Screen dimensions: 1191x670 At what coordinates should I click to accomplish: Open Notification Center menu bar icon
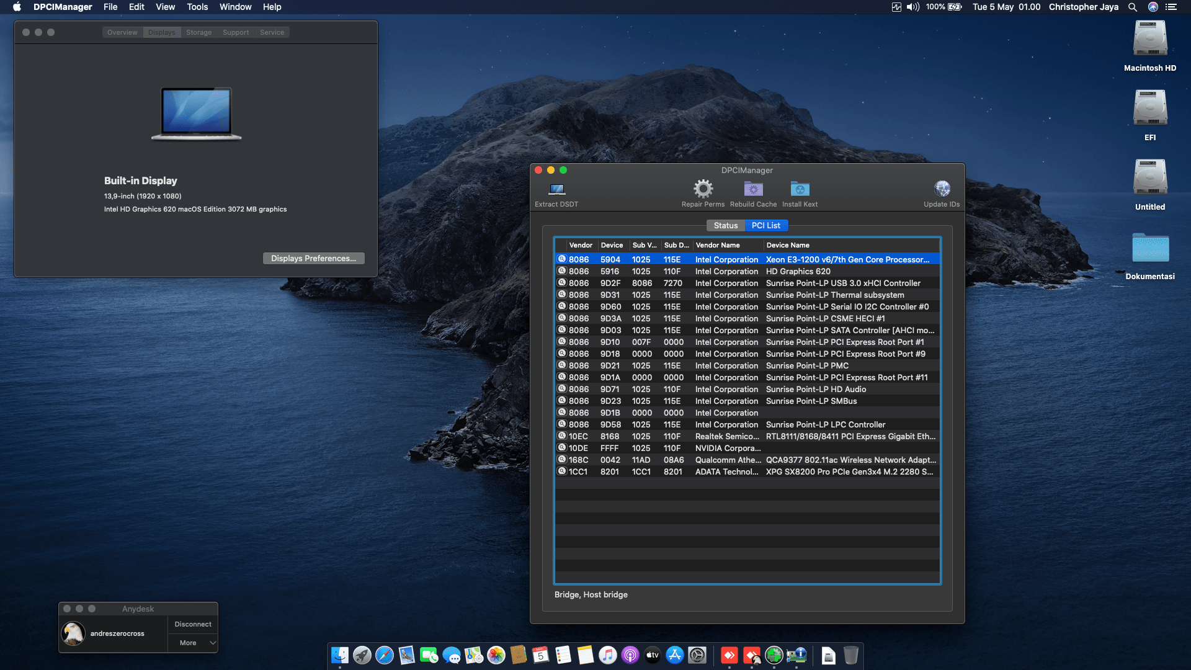(1171, 7)
